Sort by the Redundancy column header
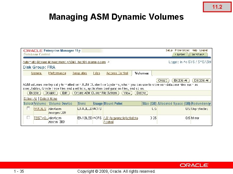 (201, 103)
